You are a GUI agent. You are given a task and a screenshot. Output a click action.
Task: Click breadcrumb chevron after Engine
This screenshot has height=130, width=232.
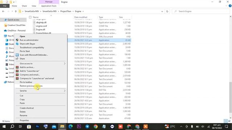point(83,11)
